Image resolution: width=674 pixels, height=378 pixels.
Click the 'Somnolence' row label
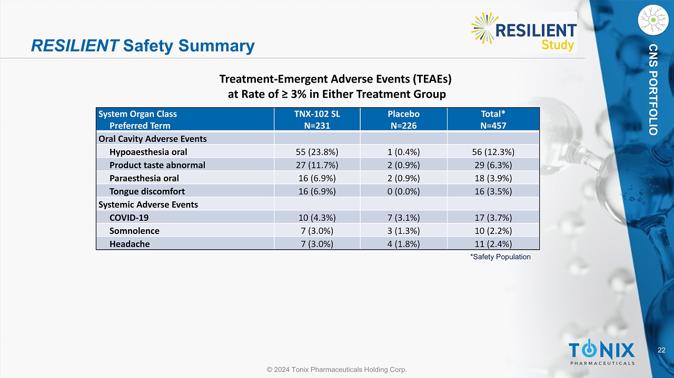[x=134, y=231]
